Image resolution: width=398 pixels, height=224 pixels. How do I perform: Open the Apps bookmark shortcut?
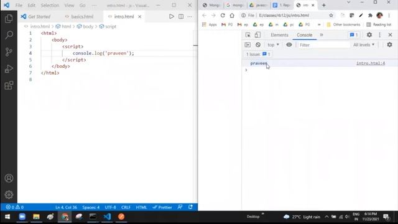click(210, 24)
